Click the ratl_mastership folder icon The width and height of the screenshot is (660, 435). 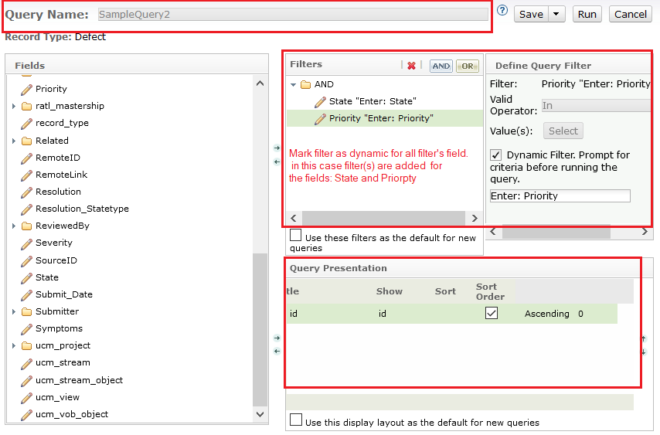point(26,106)
